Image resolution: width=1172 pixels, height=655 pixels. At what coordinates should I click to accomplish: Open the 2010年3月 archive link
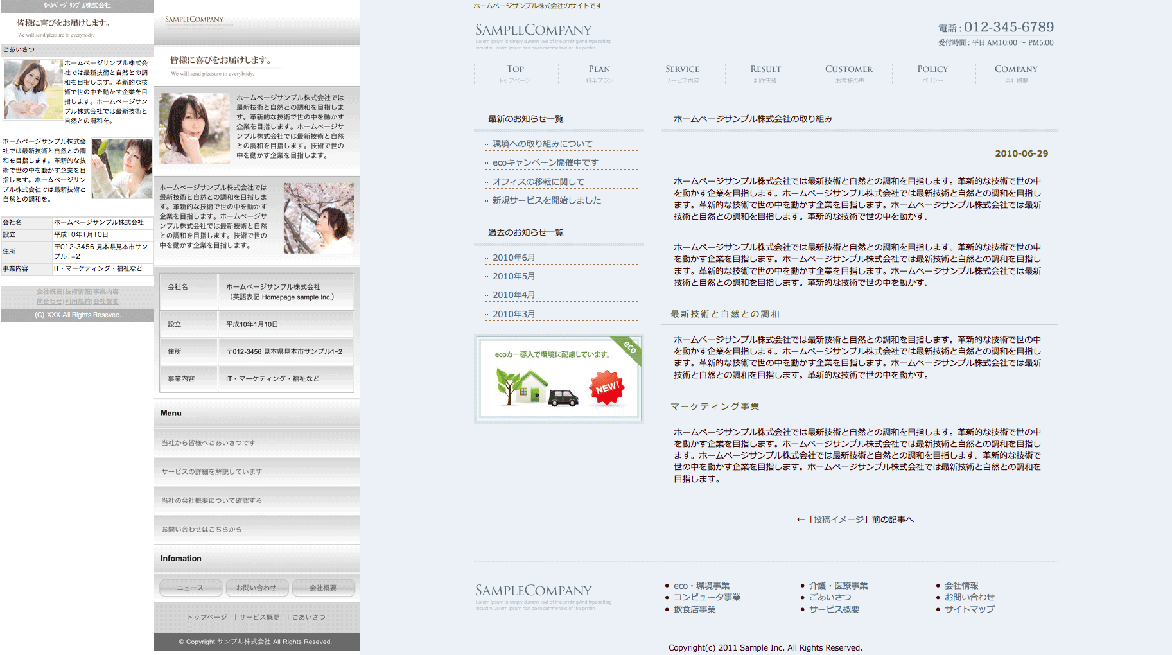click(514, 314)
